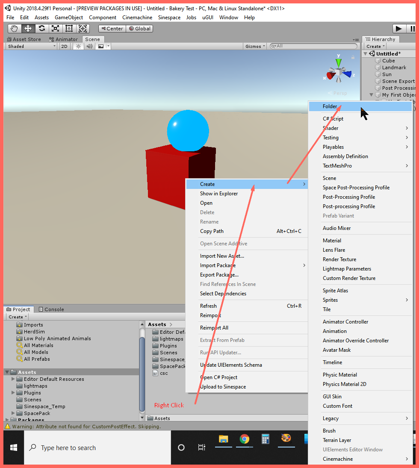Select the Rotate tool in toolbar
The image size is (419, 468).
[x=41, y=29]
